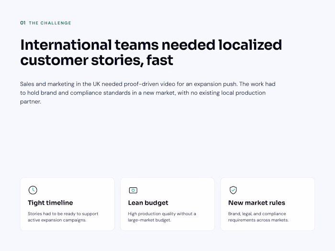The image size is (335, 251).
Task: Click the money icon on Lean budget card
Action: pos(133,190)
